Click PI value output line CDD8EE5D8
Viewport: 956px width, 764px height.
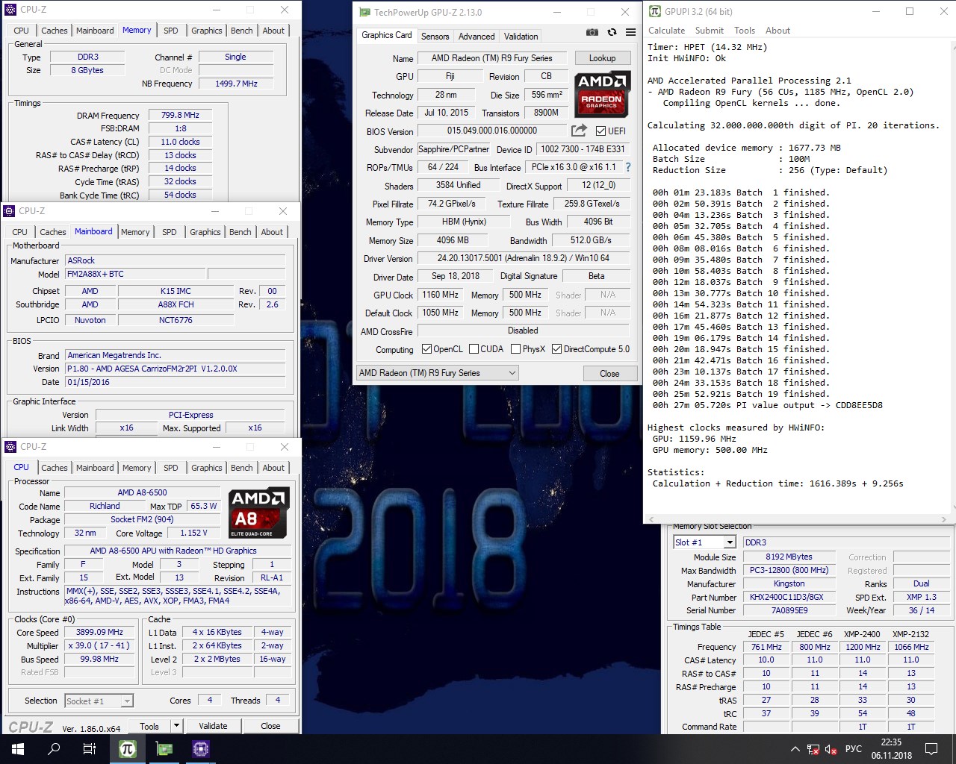click(768, 405)
